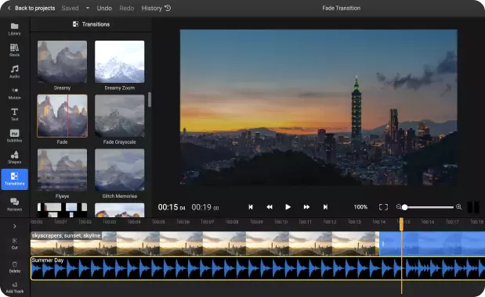485x297 pixels.
Task: Toggle fullscreen preview mode
Action: (383, 207)
